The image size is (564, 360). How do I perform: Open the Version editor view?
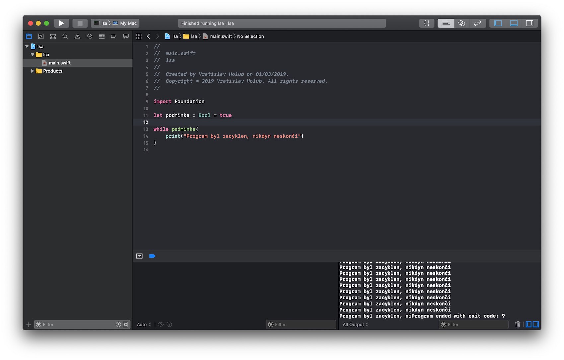(x=477, y=23)
